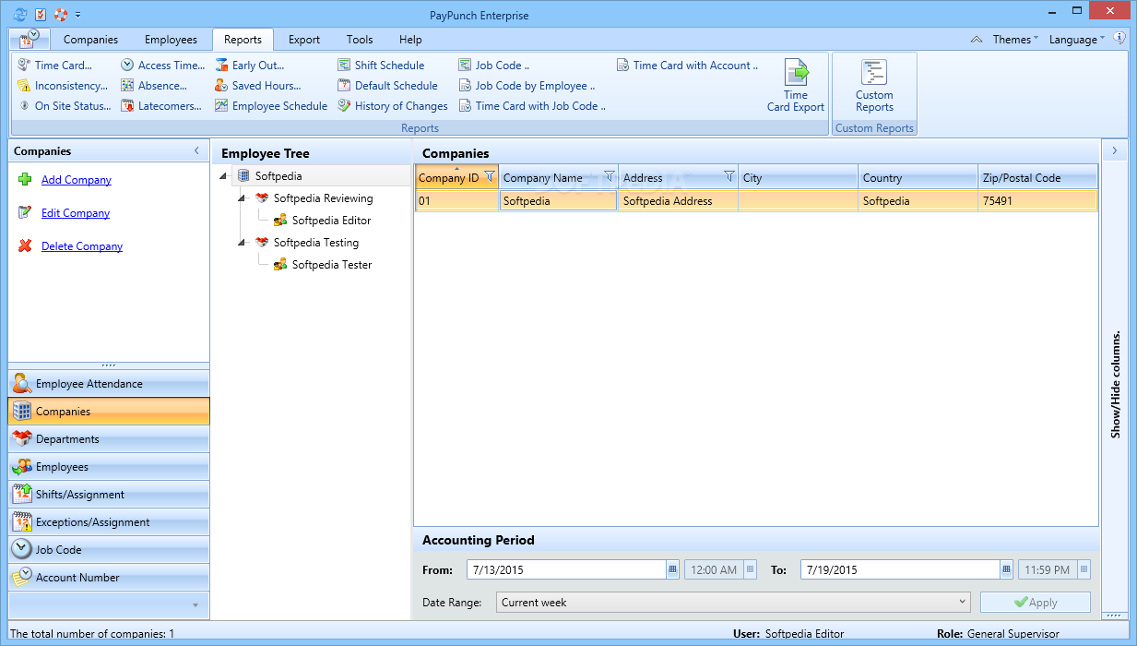Click the Apply button
Viewport: 1137px width, 646px height.
click(1036, 603)
